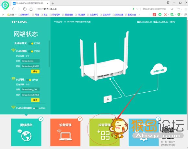Screen dimensions: 188x149
Task: Click the browser refresh icon
Action: click(x=25, y=9)
